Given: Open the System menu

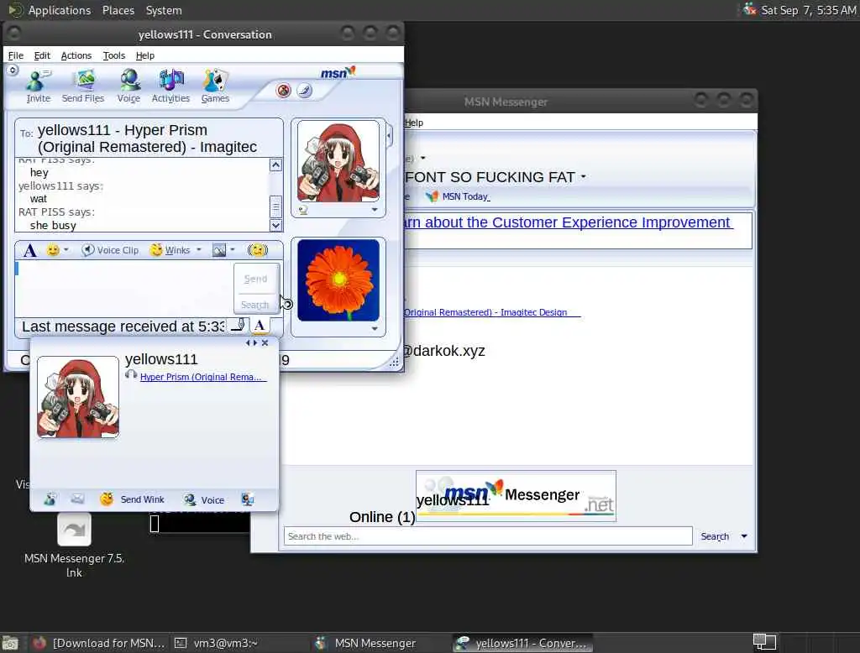Looking at the screenshot, I should [x=164, y=10].
